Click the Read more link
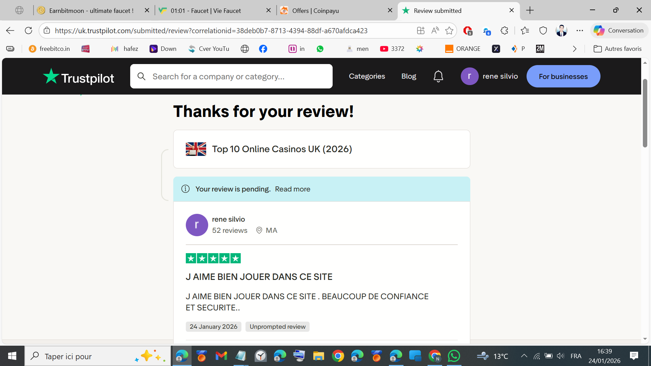This screenshot has height=366, width=651. (292, 189)
